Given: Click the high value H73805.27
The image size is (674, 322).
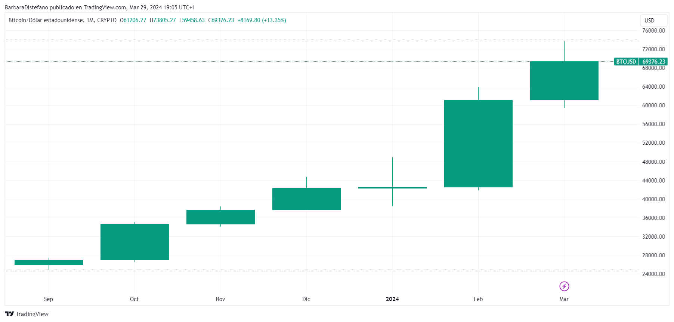Looking at the screenshot, I should coord(163,20).
